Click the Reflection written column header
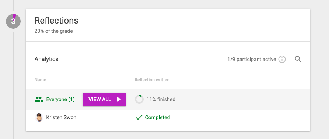This screenshot has width=329, height=139. click(152, 80)
